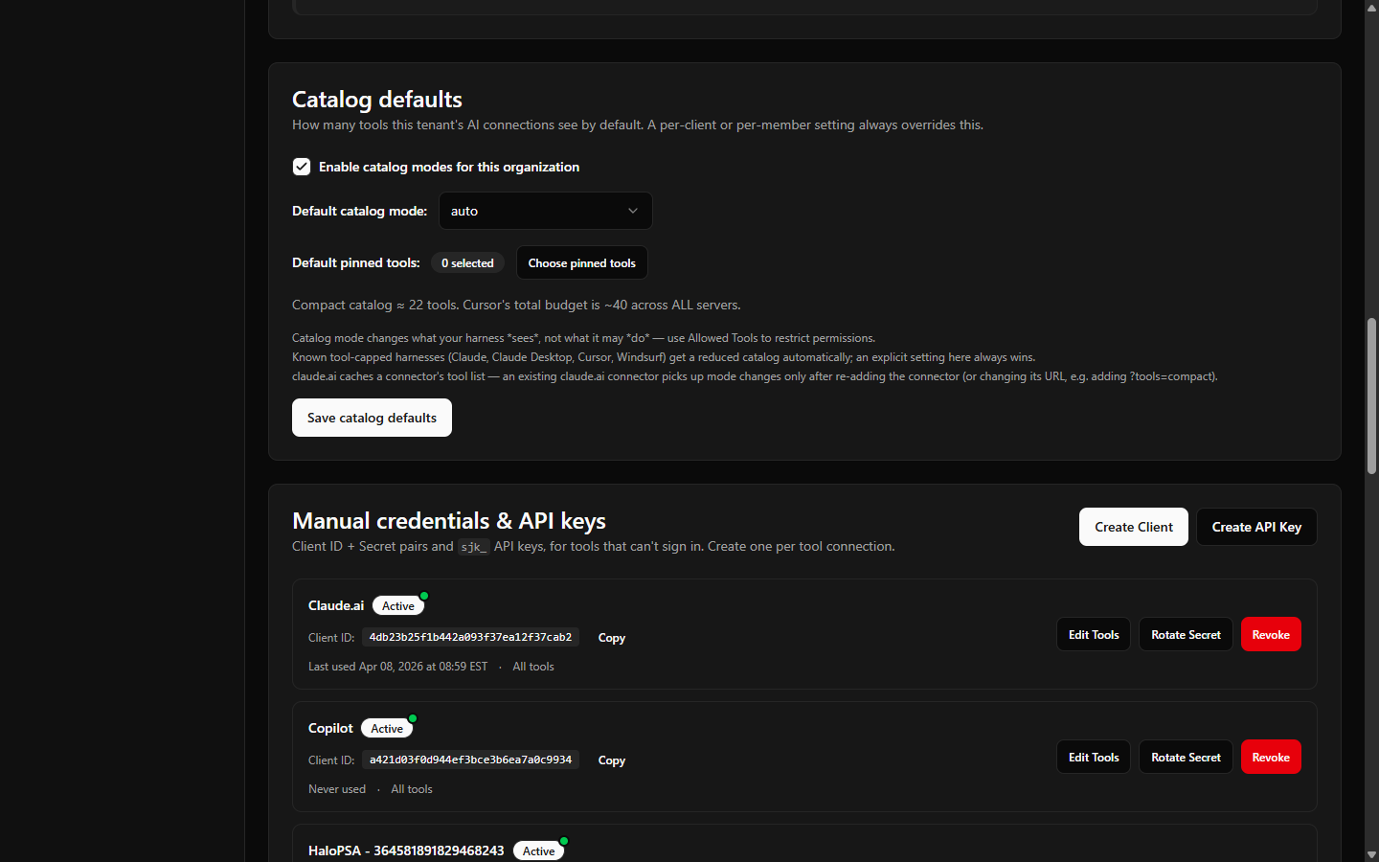Click the HaloPSA - 364581891829468243 client name

click(406, 851)
